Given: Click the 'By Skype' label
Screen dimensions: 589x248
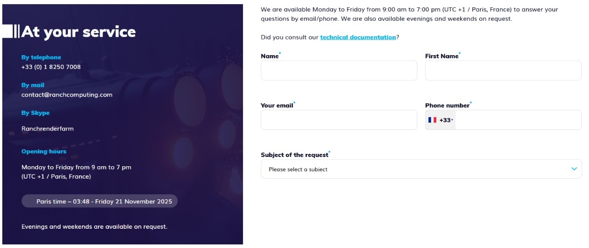Looking at the screenshot, I should pyautogui.click(x=35, y=113).
